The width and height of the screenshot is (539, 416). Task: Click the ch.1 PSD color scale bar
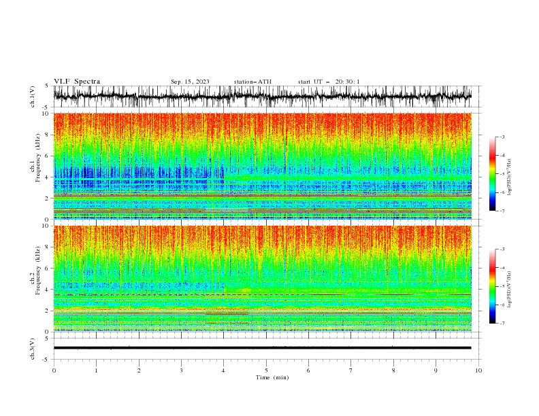click(493, 174)
